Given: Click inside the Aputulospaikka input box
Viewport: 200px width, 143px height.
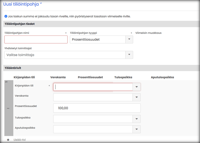Looking at the screenshot, I should 93,129.
